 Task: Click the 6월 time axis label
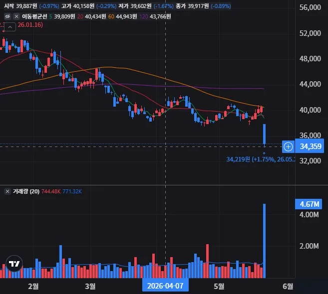(288, 286)
